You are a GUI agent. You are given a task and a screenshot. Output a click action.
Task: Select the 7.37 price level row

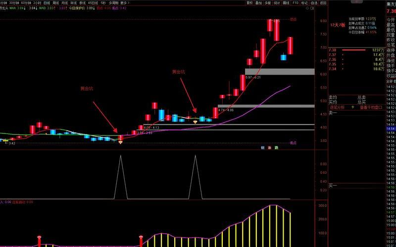(x=356, y=55)
